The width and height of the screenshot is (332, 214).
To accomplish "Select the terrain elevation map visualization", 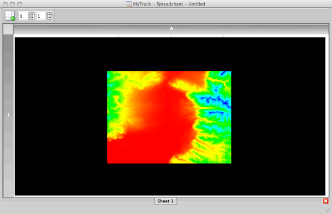I will (x=169, y=117).
